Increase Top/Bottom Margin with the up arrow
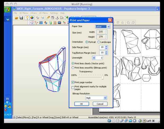This screenshot has width=164, height=129. coord(106,52)
